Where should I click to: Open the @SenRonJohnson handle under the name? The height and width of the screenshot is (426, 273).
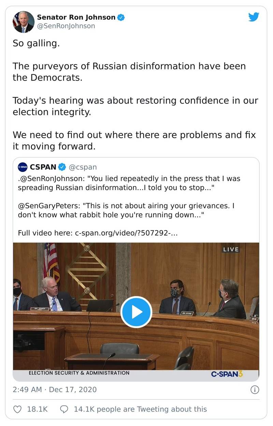66,26
